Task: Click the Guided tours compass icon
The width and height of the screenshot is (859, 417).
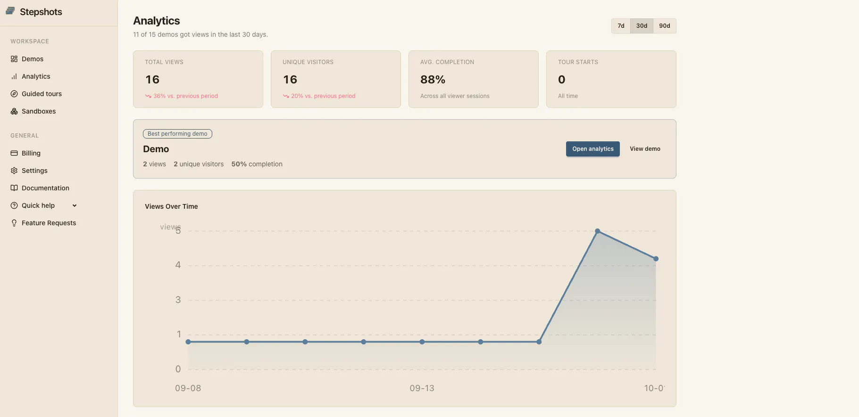Action: tap(14, 94)
